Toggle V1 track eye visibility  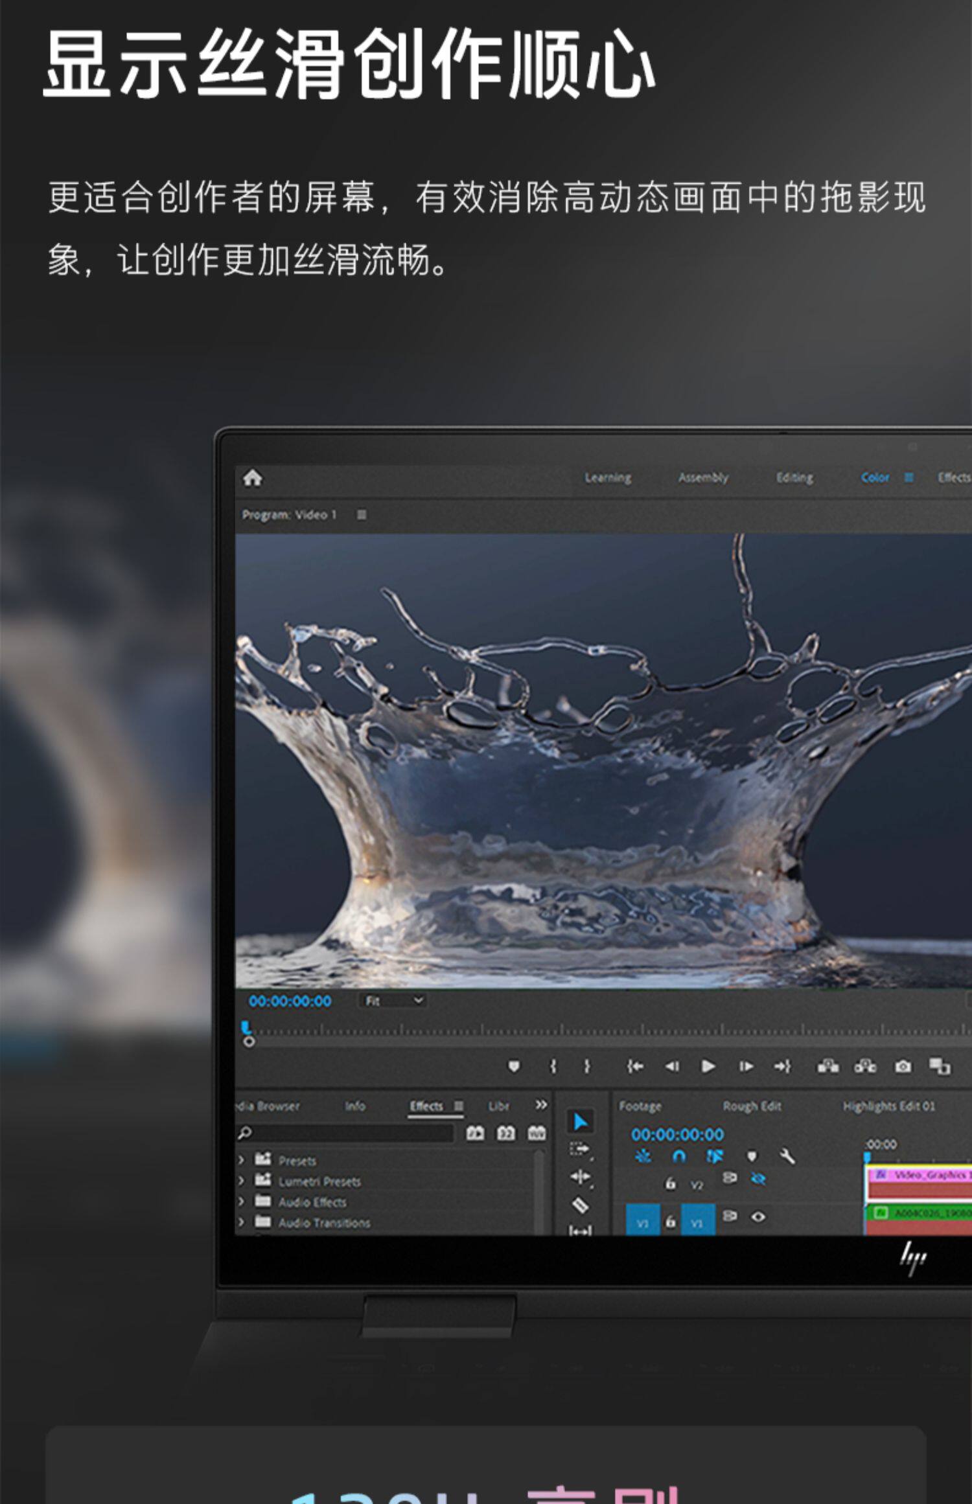click(x=758, y=1217)
